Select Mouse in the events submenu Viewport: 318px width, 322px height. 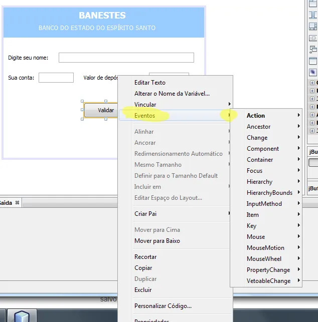[266, 237]
